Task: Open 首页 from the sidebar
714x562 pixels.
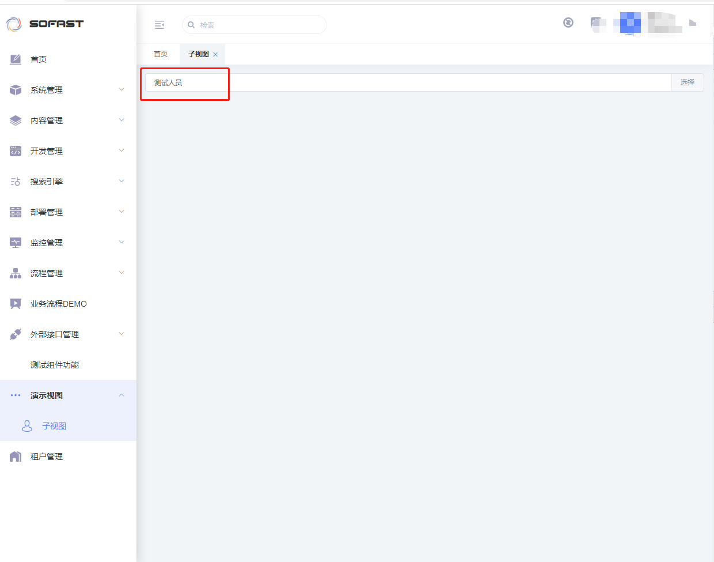Action: pyautogui.click(x=39, y=59)
